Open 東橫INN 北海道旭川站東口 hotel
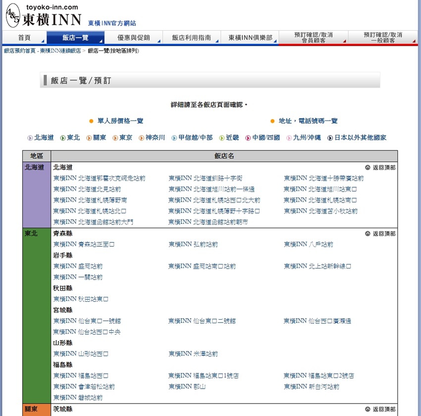 [x=320, y=189]
